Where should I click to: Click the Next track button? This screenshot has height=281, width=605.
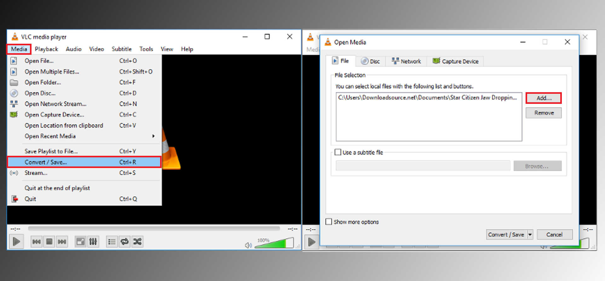tap(62, 242)
